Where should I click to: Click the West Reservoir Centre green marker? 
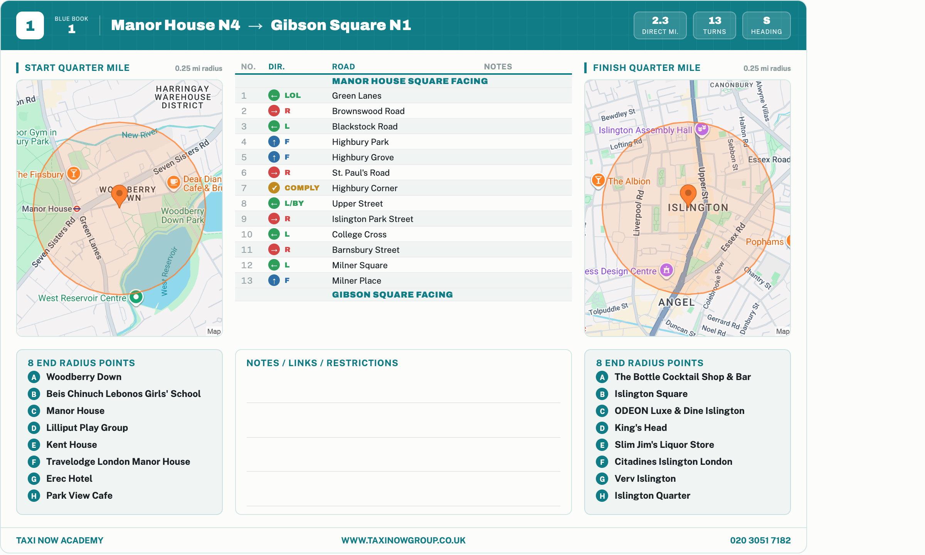pos(136,297)
